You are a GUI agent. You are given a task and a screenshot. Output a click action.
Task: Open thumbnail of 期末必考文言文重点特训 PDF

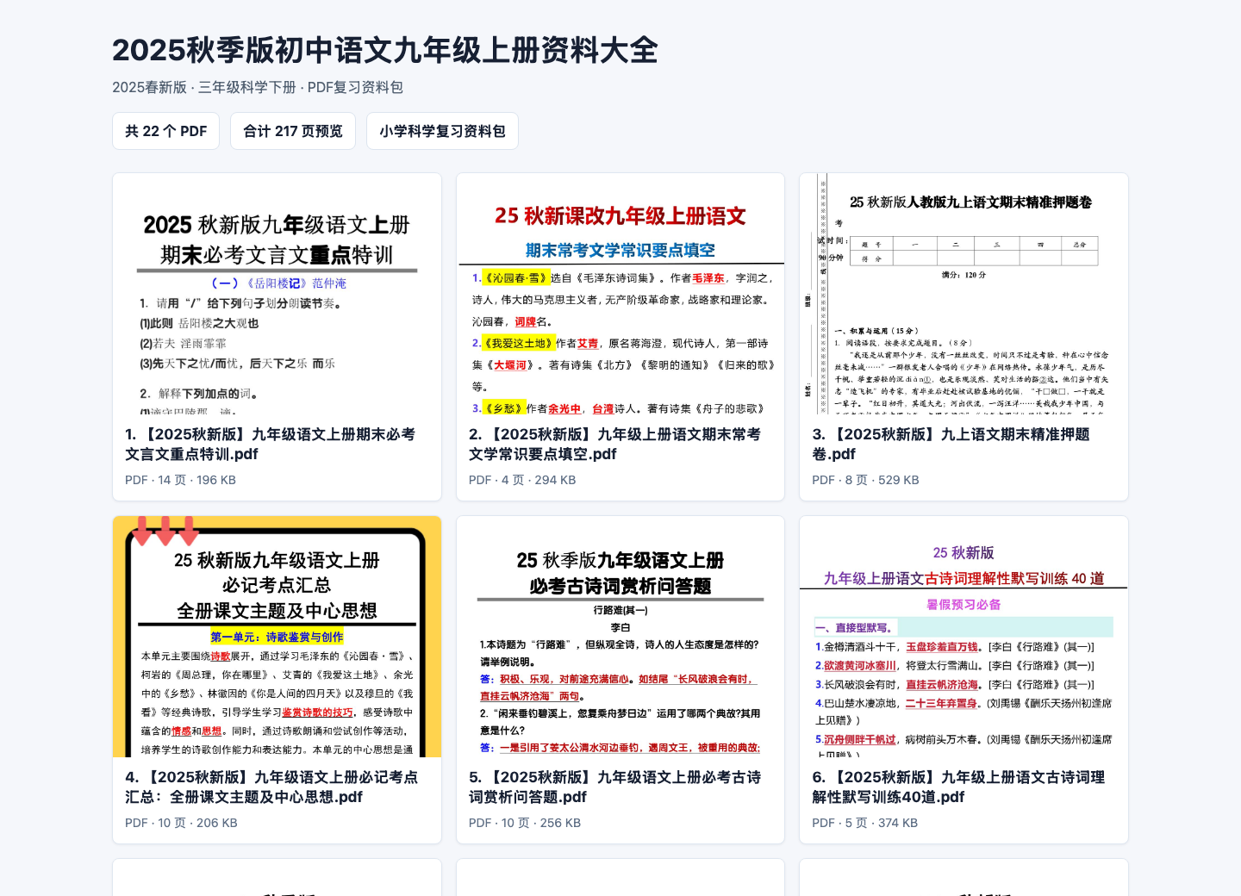pyautogui.click(x=277, y=294)
